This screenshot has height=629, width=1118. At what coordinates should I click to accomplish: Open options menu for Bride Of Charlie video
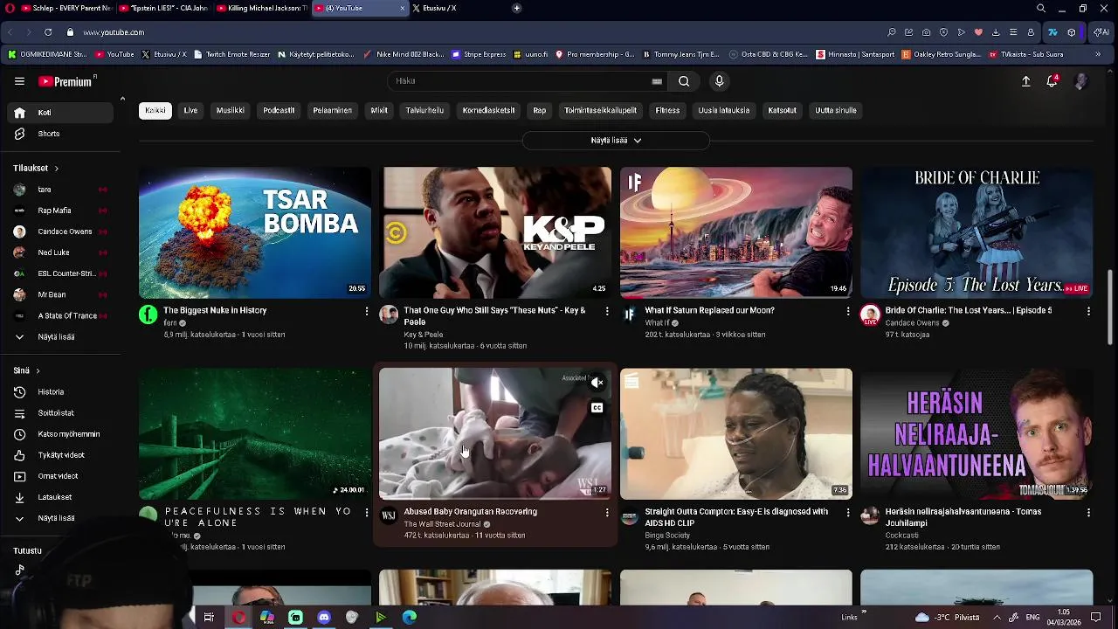pos(1088,311)
